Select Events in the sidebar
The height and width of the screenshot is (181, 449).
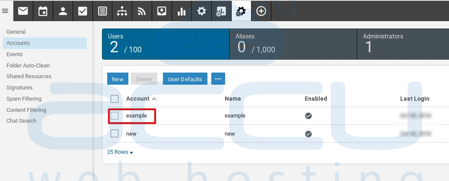coord(15,54)
